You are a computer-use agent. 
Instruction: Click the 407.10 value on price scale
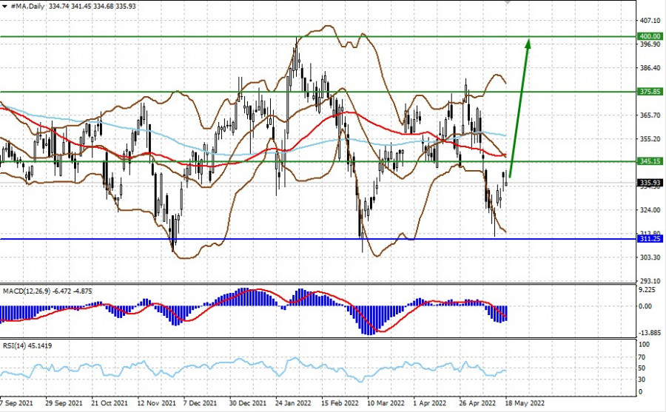coord(651,20)
